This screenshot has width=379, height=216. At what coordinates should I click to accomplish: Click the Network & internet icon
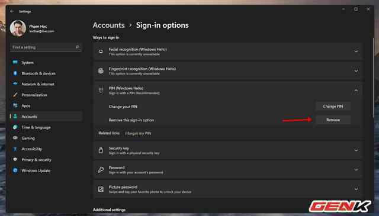[x=15, y=84]
